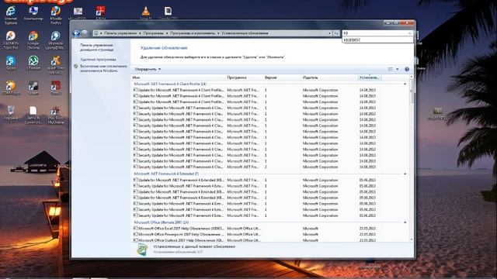Open Удаление программы link
The width and height of the screenshot is (497, 279).
click(x=98, y=60)
